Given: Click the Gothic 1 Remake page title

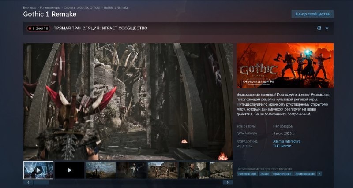Looking at the screenshot, I should [x=50, y=14].
